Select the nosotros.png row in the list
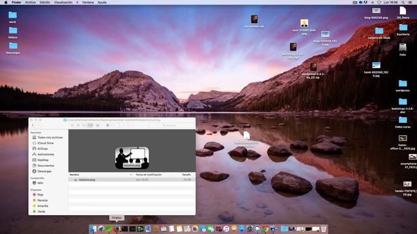Image resolution: width=417 pixels, height=234 pixels. point(132,180)
